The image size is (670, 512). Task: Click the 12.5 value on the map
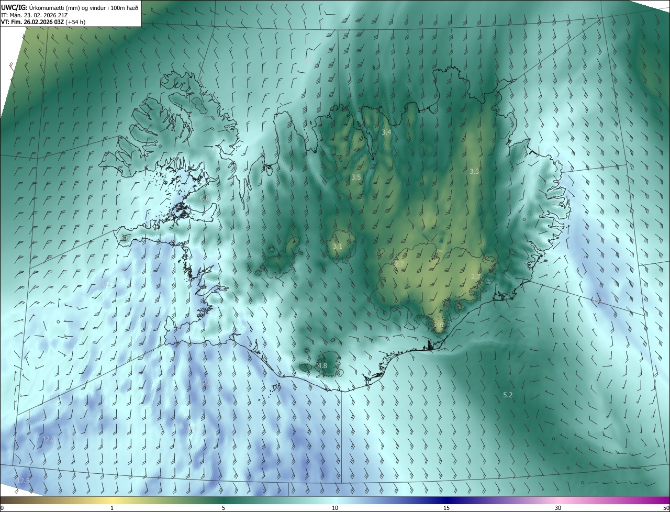coord(24,481)
